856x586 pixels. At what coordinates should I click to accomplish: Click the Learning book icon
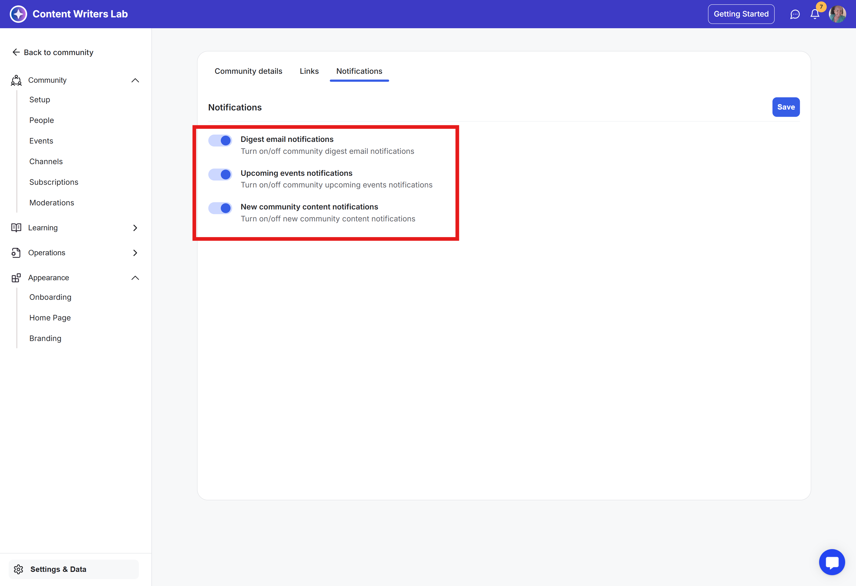[x=16, y=228]
